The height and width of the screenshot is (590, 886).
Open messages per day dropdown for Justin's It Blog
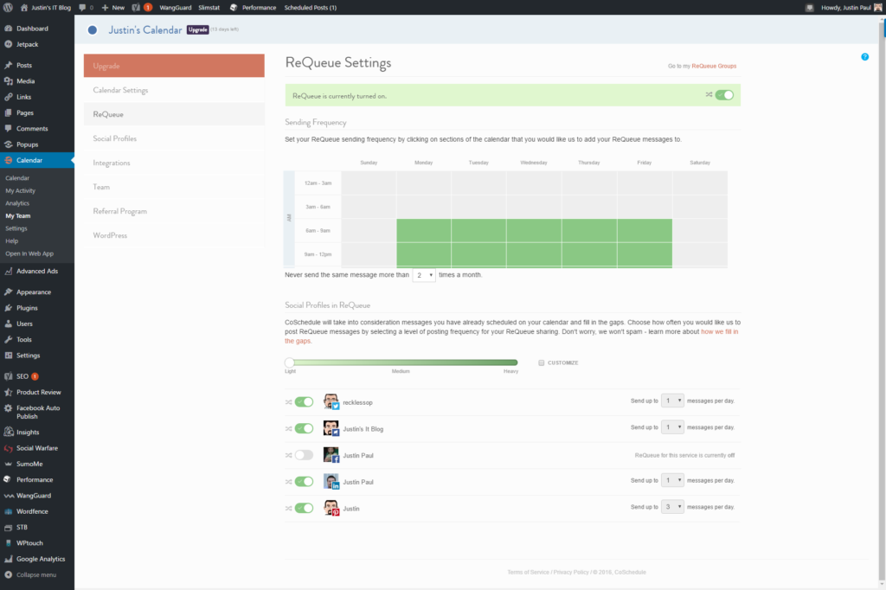tap(672, 427)
